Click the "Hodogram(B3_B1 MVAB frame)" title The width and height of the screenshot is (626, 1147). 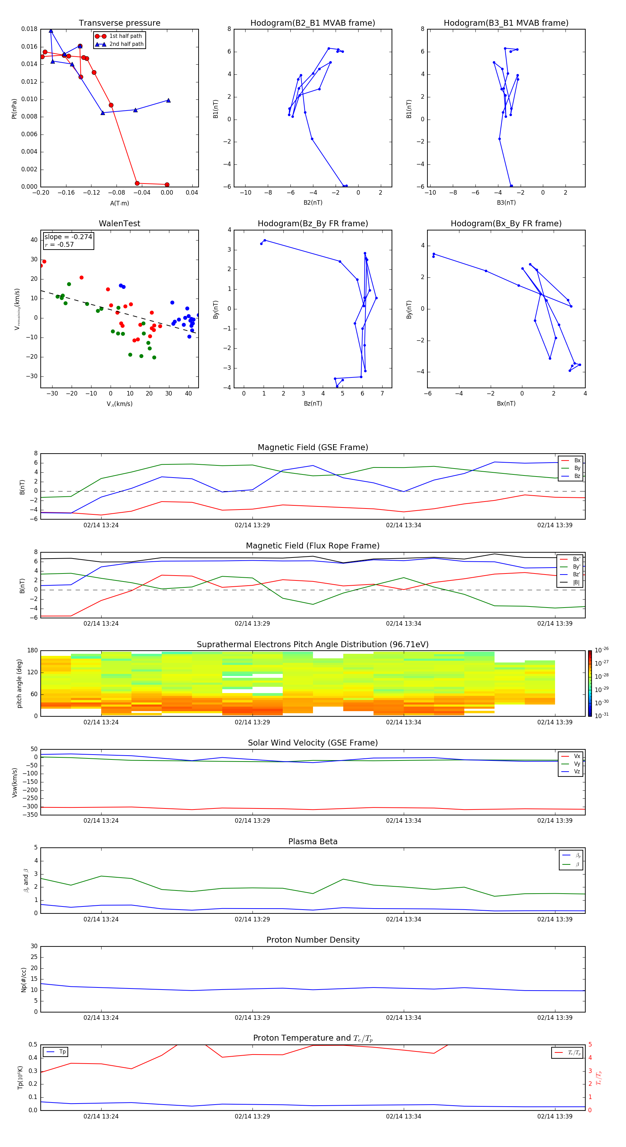point(506,23)
